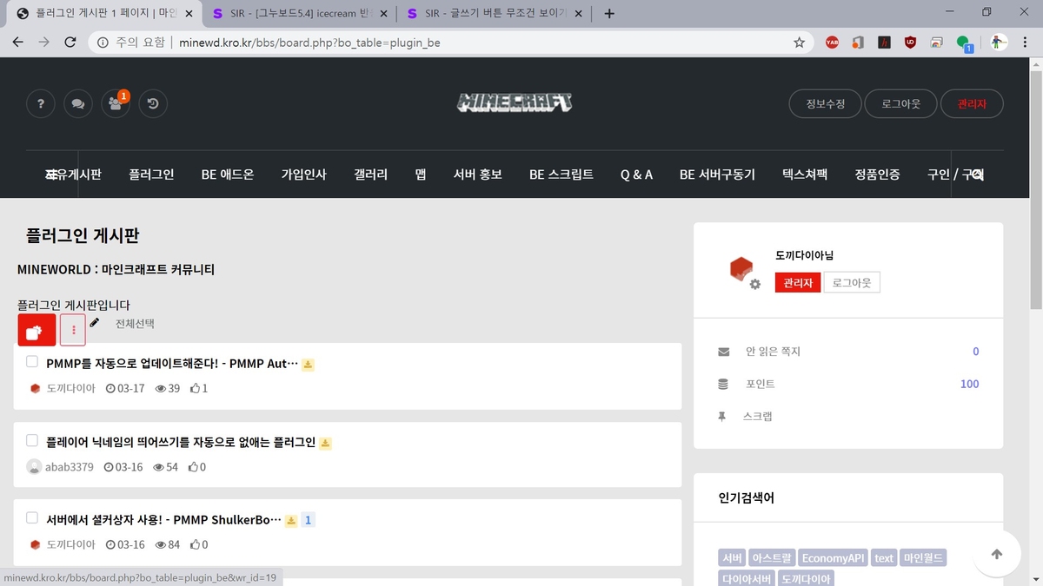
Task: Open the Chrome three-dot menu
Action: (1026, 42)
